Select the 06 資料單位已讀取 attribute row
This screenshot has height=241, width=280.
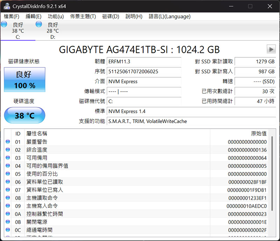pyautogui.click(x=140, y=182)
